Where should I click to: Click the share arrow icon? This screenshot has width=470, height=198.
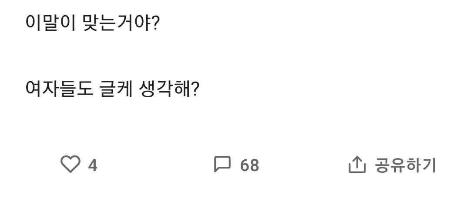coord(356,165)
